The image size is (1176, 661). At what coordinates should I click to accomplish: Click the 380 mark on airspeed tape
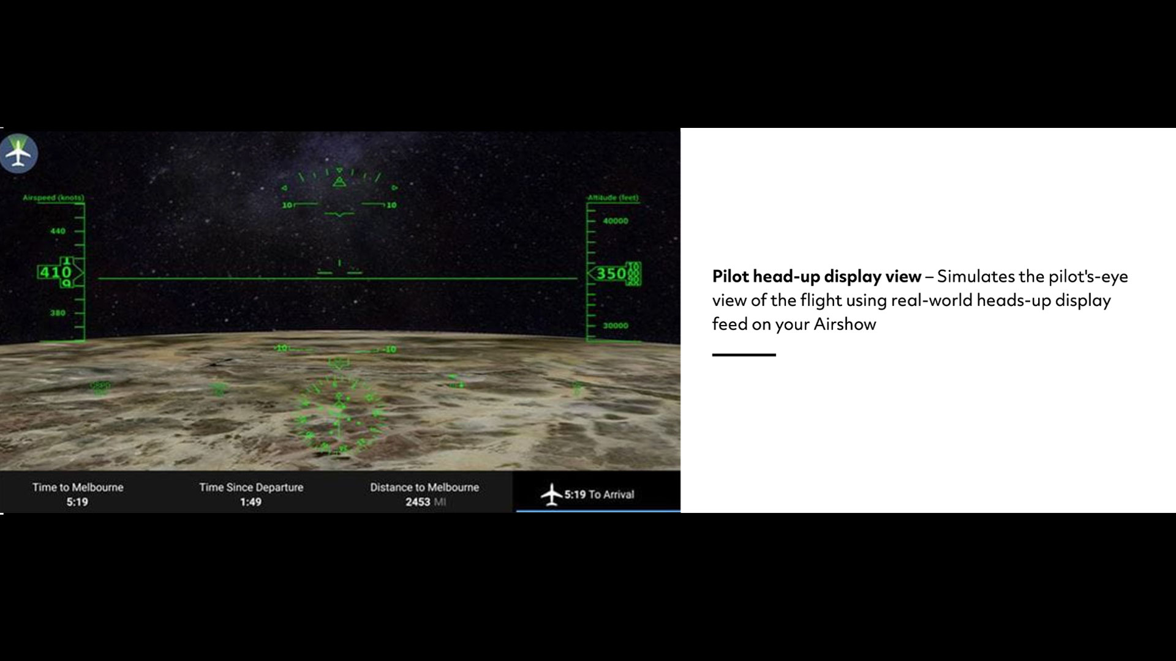tap(58, 313)
